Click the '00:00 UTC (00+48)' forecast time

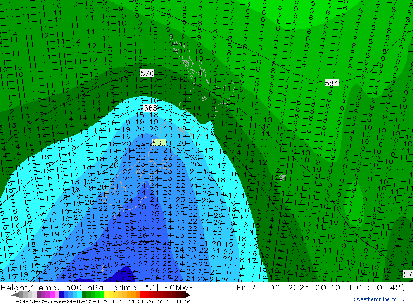point(360,287)
